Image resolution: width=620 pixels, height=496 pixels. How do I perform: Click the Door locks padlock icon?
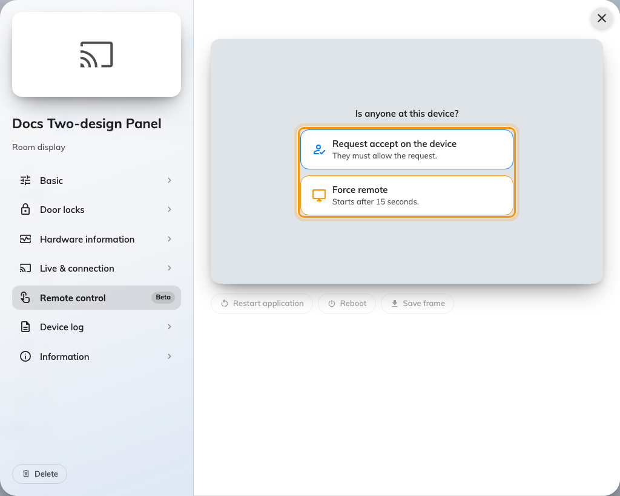(25, 209)
